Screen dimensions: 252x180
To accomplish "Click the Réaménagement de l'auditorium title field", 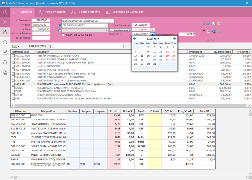I will [x=88, y=21].
